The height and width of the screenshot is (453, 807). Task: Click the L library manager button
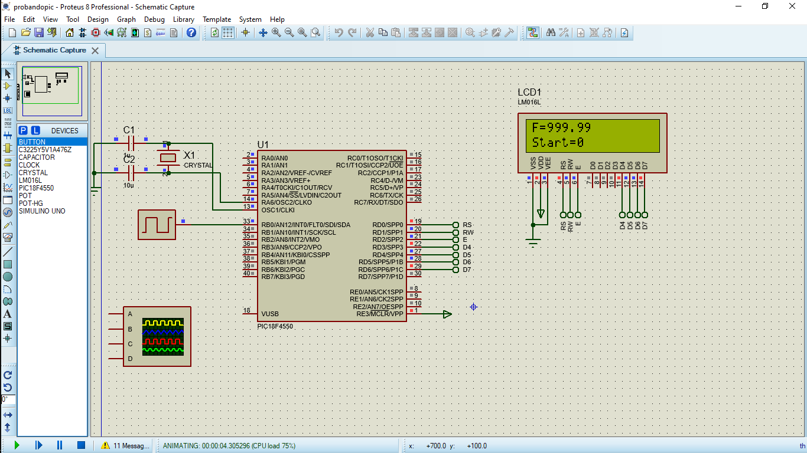35,130
